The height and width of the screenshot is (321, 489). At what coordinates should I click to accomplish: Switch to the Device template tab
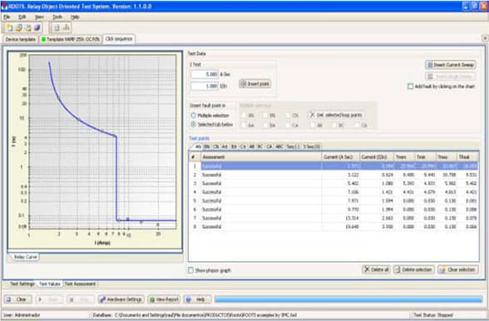20,39
